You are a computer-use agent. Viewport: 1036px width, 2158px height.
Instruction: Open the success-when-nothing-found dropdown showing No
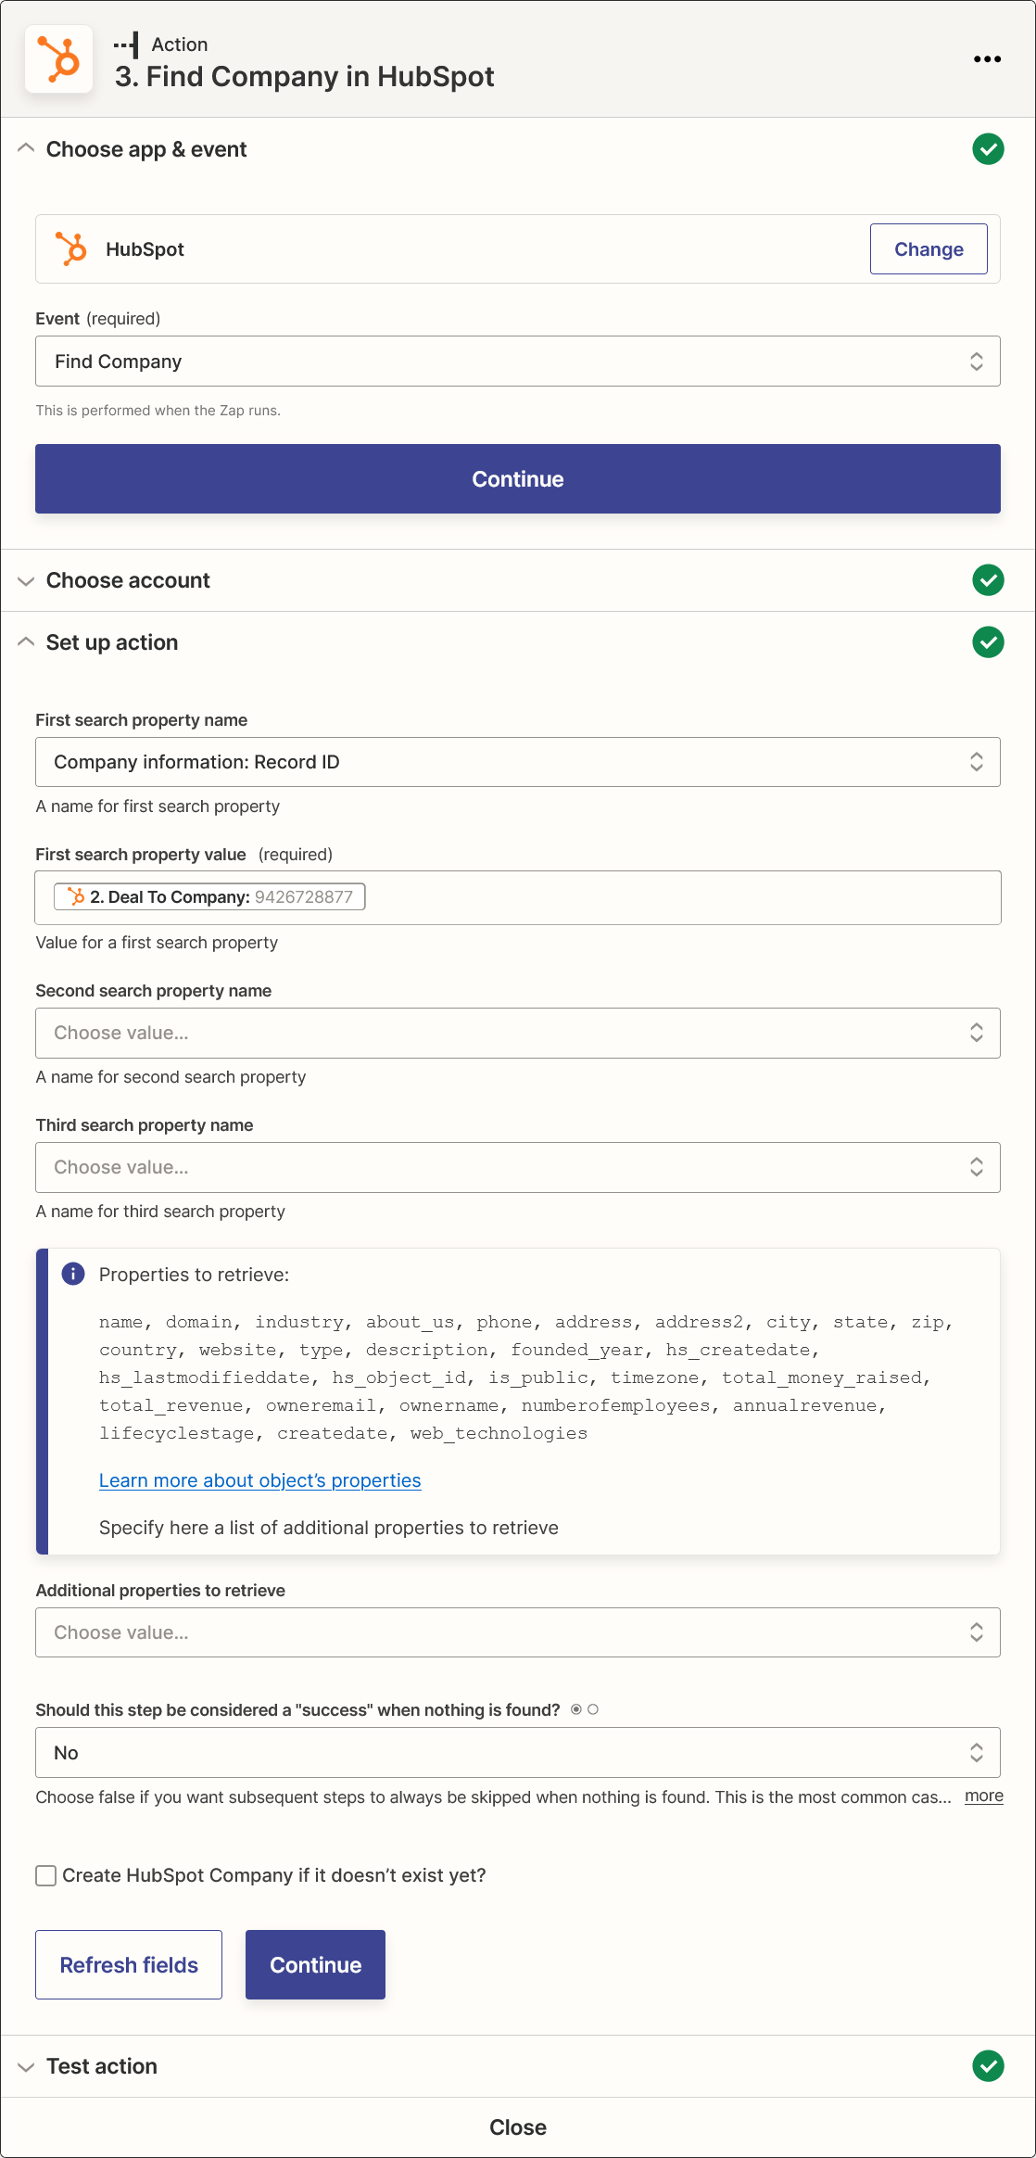tap(518, 1753)
